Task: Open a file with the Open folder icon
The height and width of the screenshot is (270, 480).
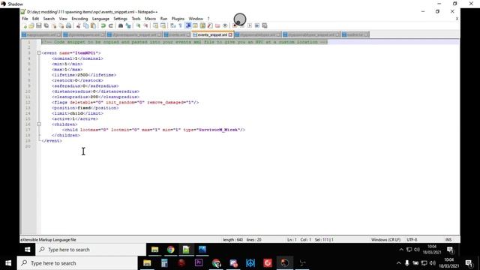Action: click(31, 25)
